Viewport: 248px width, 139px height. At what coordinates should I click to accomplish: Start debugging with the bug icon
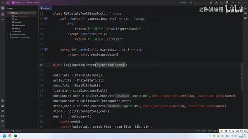click(195, 3)
